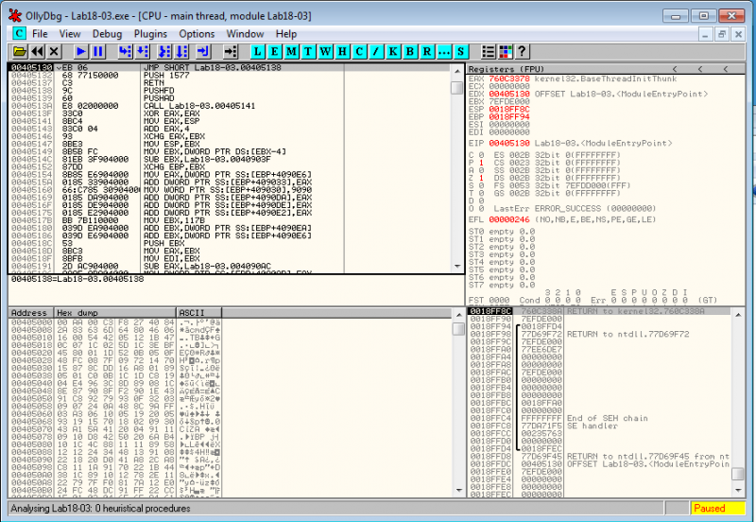Restart the program with the rewind icon
Viewport: 756px width, 522px height.
(37, 52)
